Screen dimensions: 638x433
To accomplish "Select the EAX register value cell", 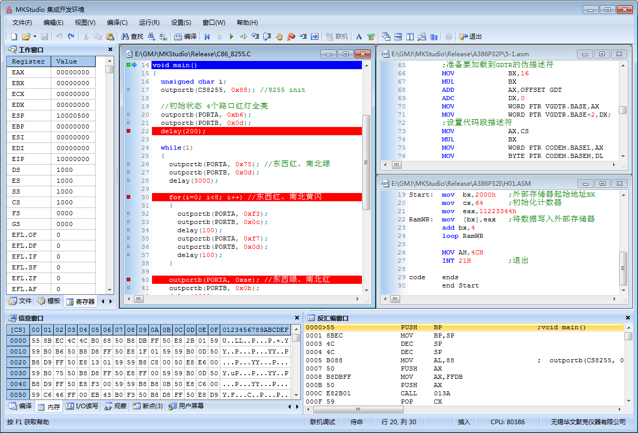I will [x=73, y=73].
